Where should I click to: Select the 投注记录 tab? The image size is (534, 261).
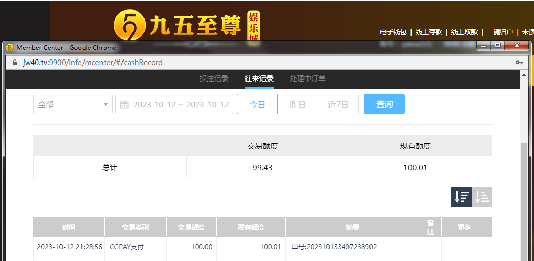(x=214, y=78)
